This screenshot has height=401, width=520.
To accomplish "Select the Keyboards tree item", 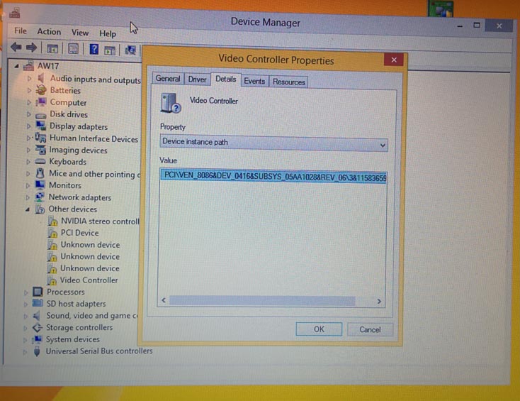I will point(67,162).
